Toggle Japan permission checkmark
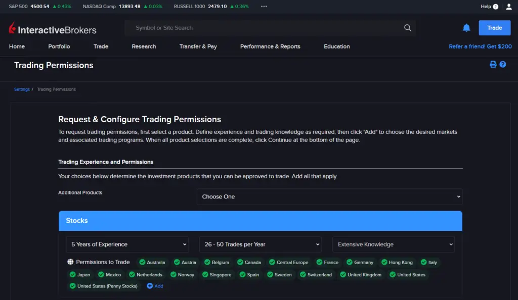Image resolution: width=518 pixels, height=300 pixels. pyautogui.click(x=72, y=274)
